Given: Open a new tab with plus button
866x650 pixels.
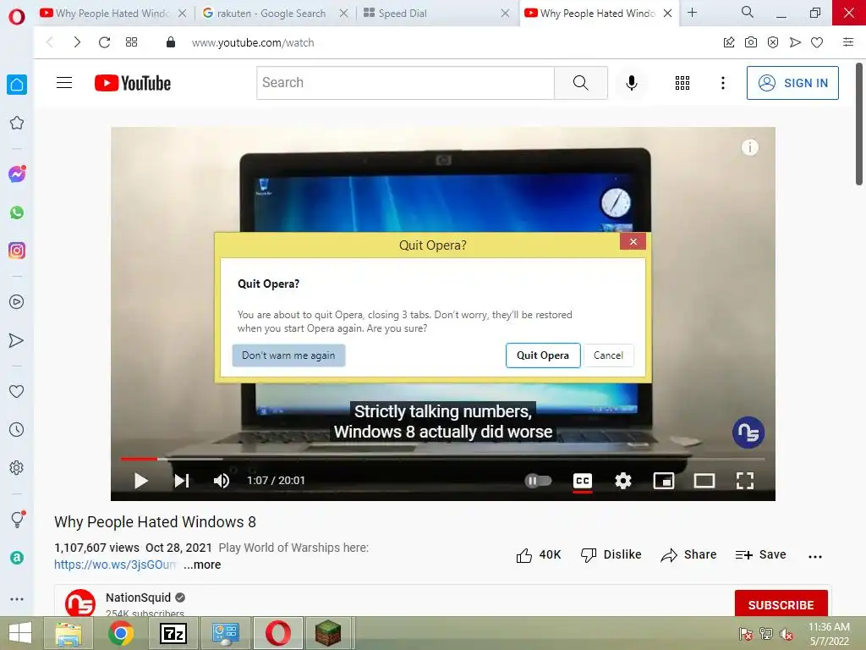Looking at the screenshot, I should pos(692,12).
